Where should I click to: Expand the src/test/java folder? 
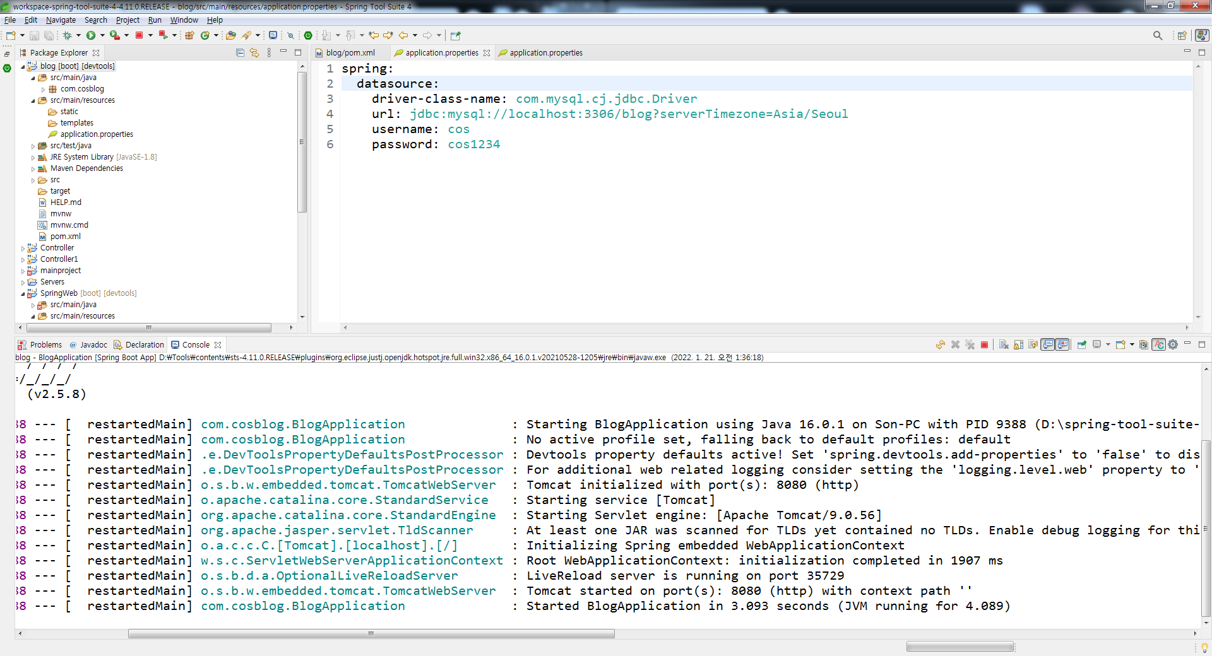(x=33, y=146)
